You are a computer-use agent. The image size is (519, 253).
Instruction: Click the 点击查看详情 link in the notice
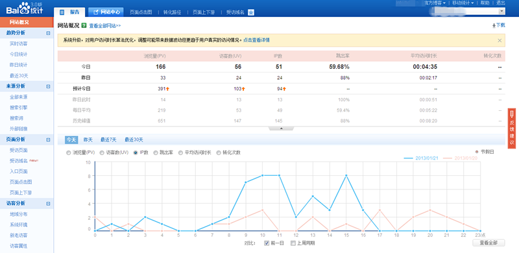tap(256, 40)
